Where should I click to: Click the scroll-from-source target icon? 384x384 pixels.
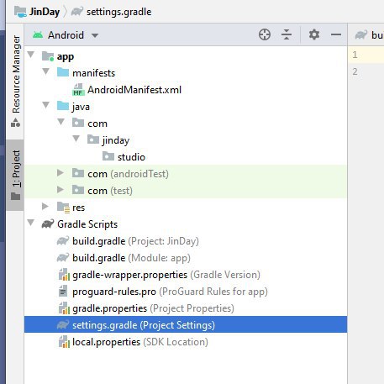click(x=265, y=34)
